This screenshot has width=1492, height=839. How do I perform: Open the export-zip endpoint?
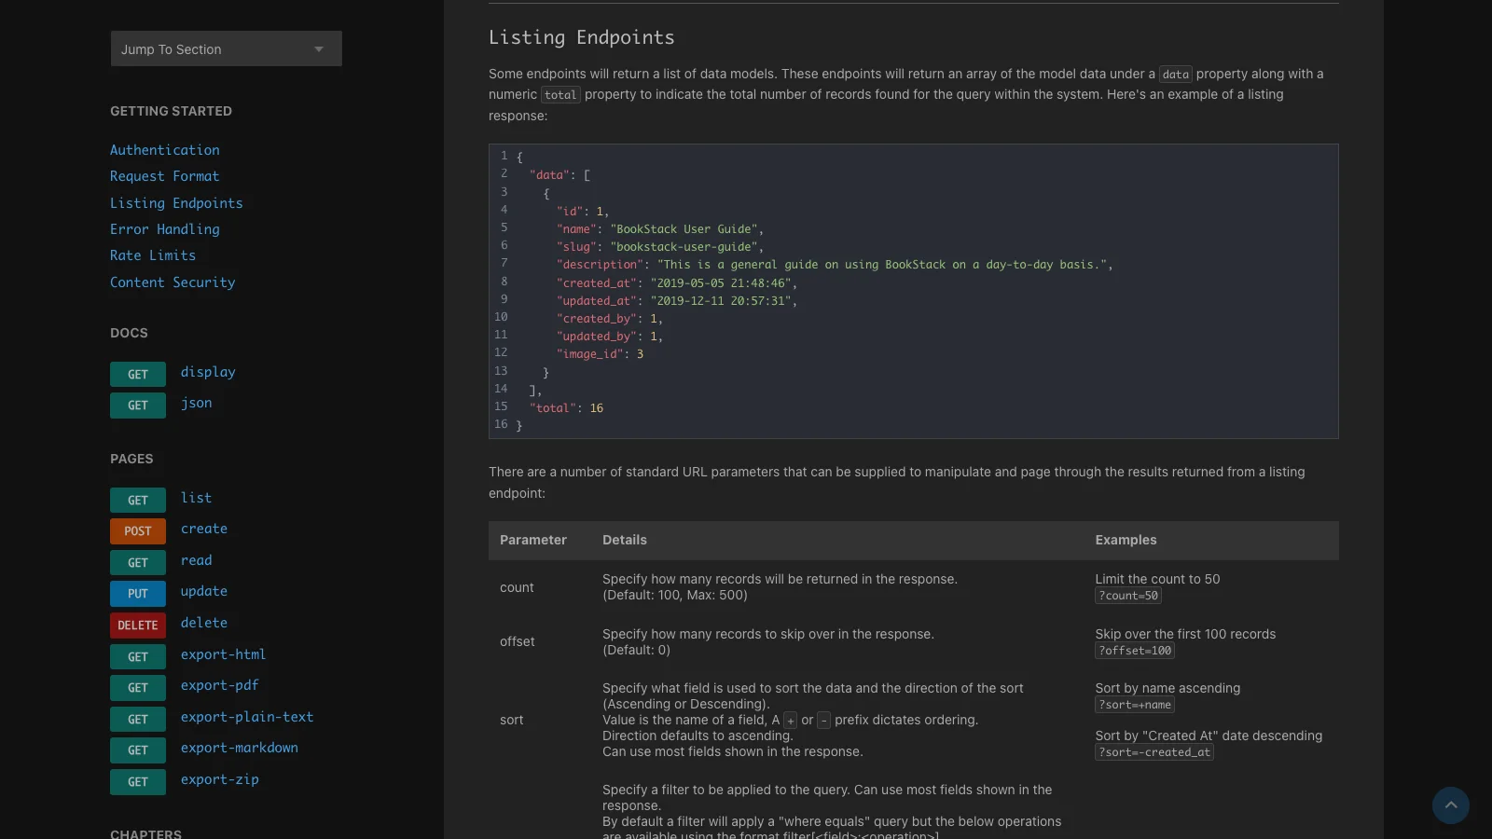(220, 779)
